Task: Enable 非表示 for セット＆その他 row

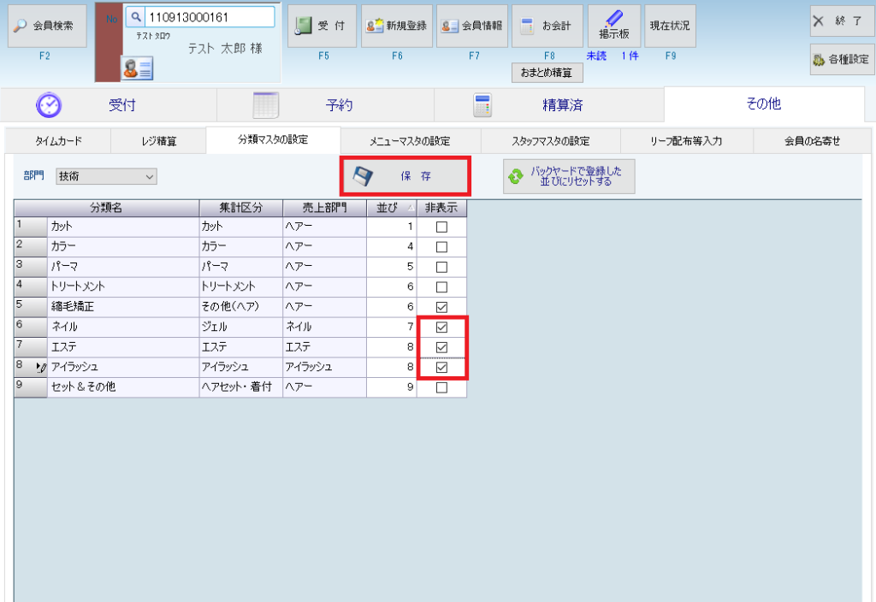Action: [441, 387]
